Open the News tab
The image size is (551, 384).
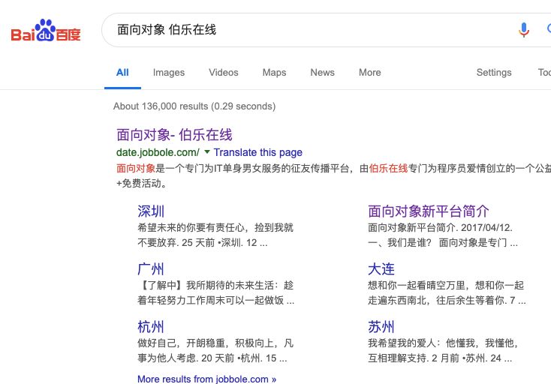pyautogui.click(x=322, y=73)
